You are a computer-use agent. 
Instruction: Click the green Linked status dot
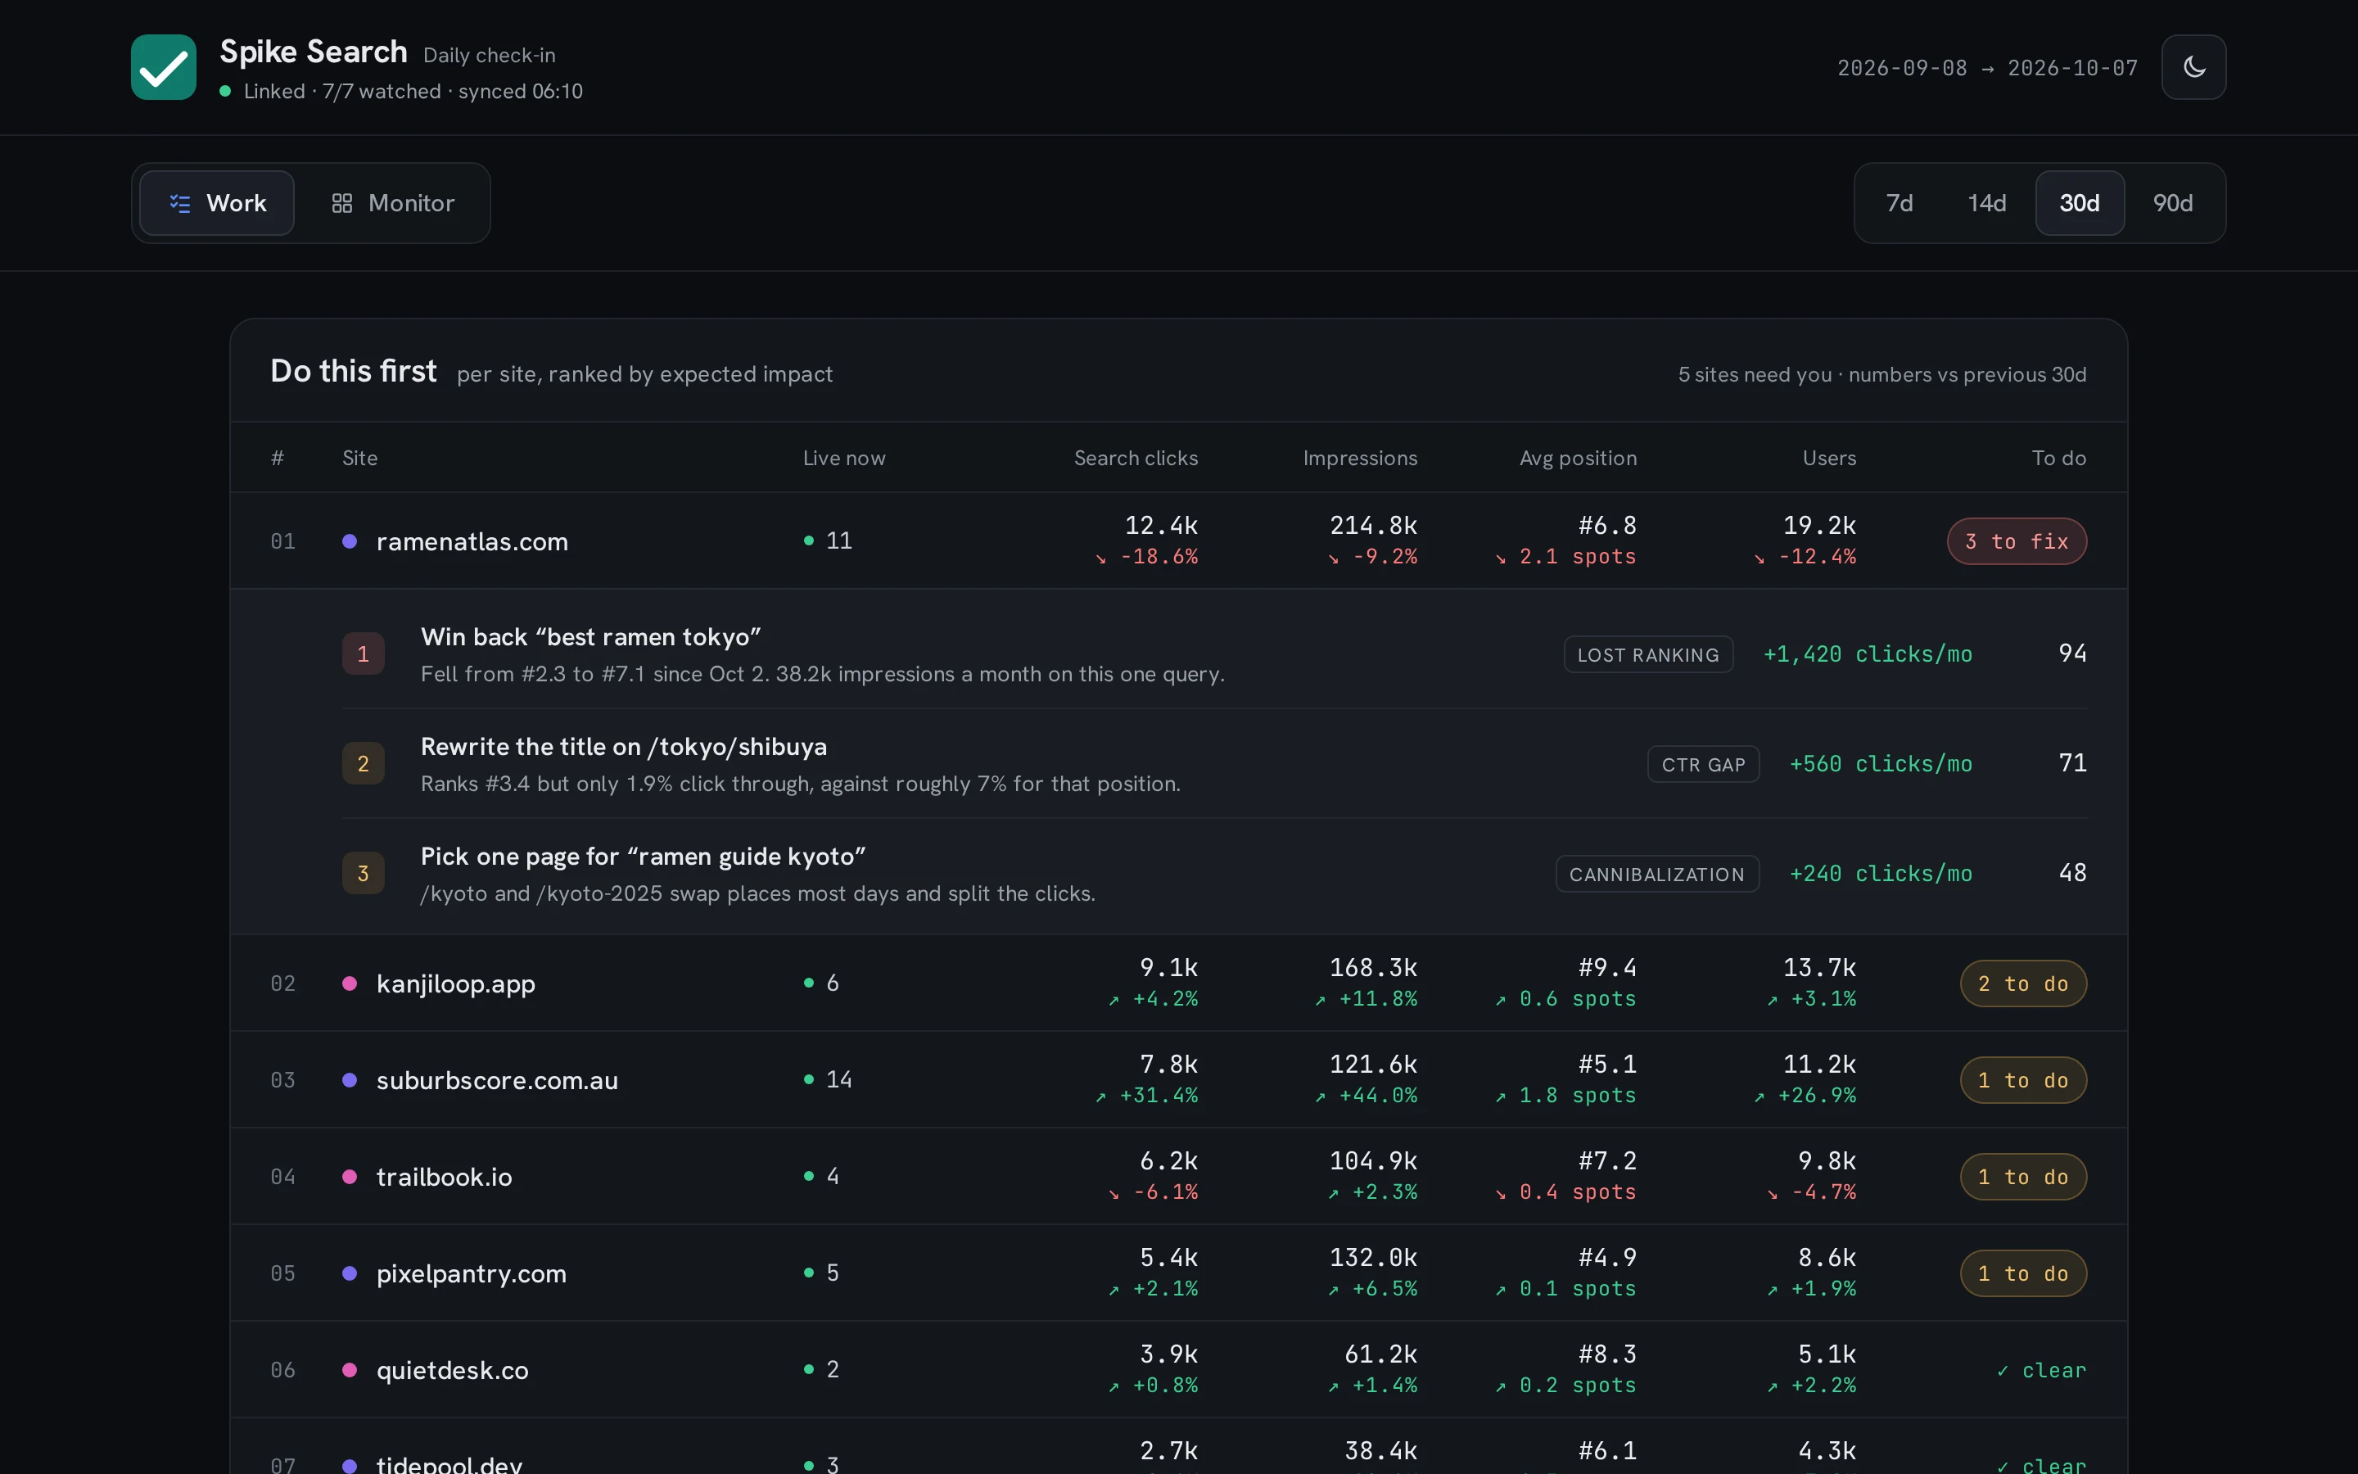pos(226,91)
